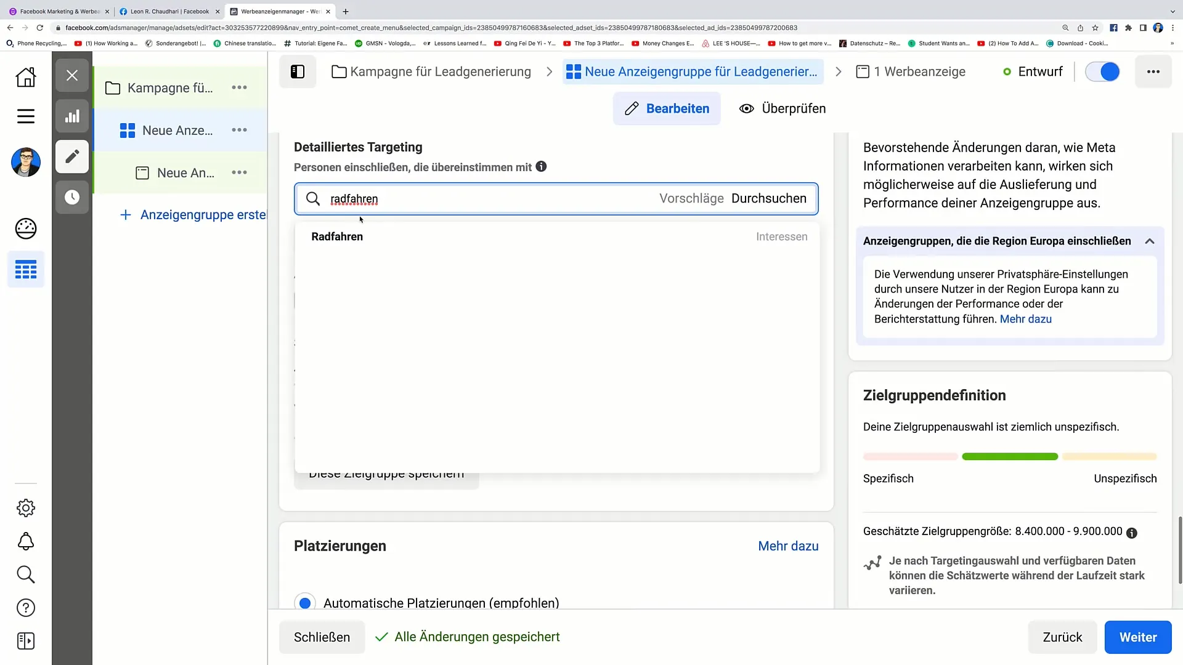Toggle the sidebar collapse panel icon at bottom

click(26, 641)
